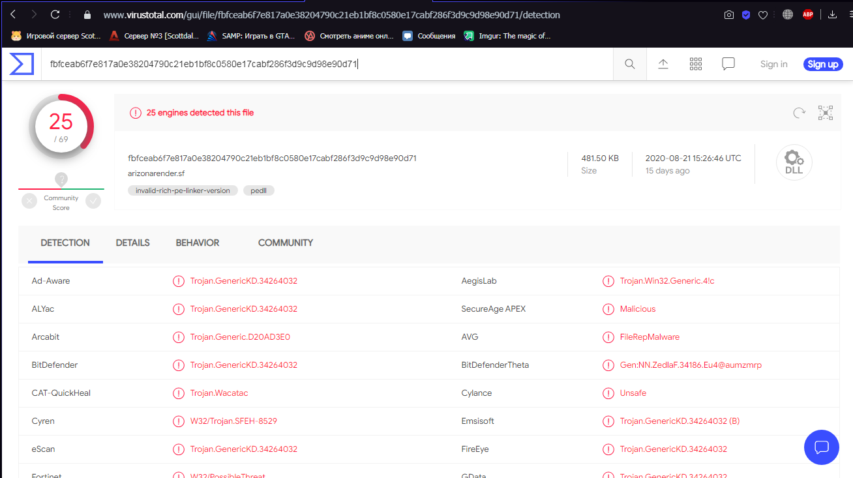Click the DLL file type icon

click(x=794, y=162)
